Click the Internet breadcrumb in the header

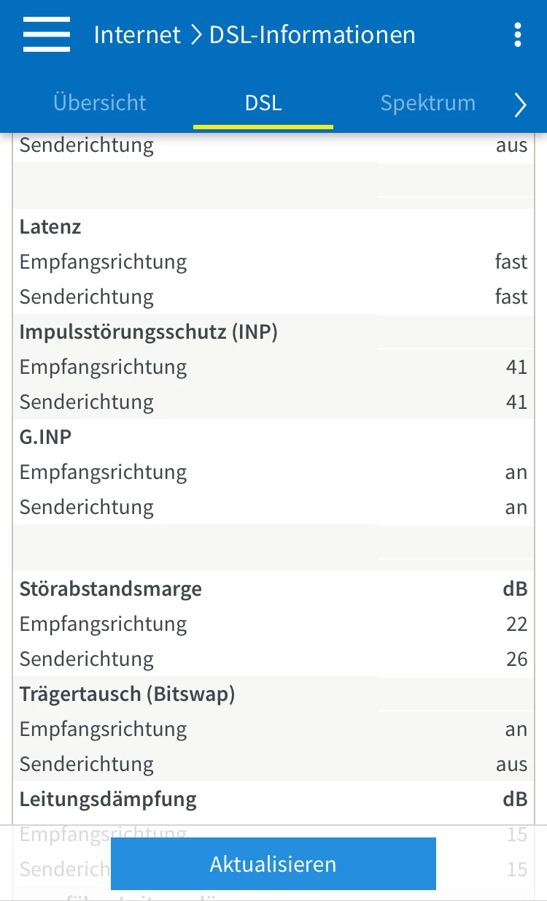coord(137,34)
